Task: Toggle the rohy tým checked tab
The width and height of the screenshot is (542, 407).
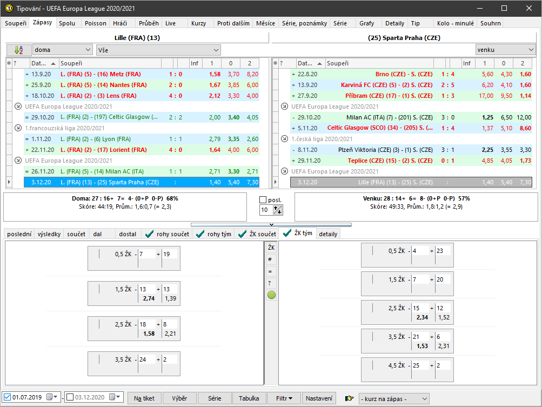Action: [x=213, y=234]
